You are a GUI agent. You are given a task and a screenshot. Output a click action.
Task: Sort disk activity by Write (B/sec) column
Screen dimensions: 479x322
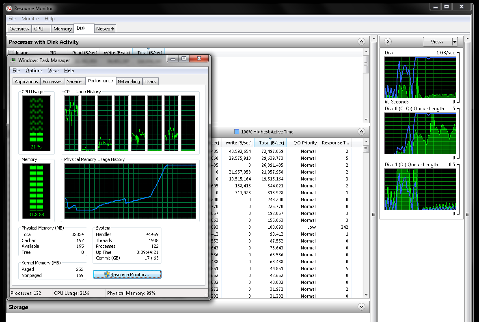click(x=238, y=143)
